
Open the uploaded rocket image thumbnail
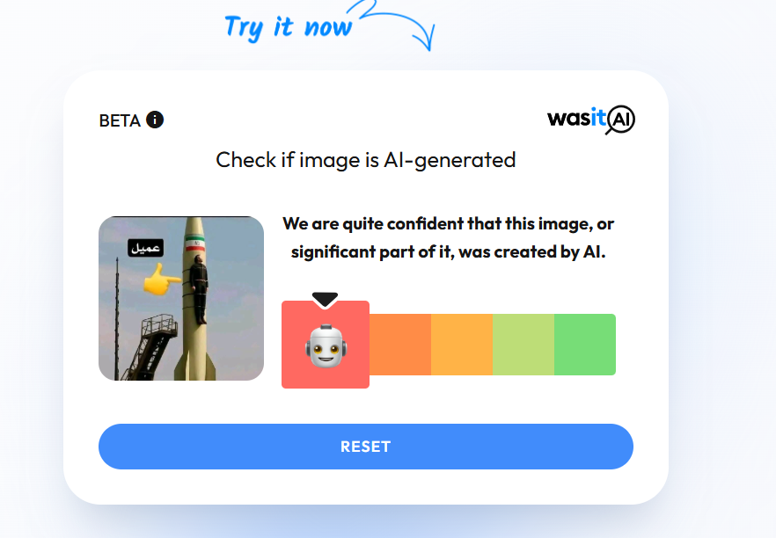pyautogui.click(x=181, y=298)
